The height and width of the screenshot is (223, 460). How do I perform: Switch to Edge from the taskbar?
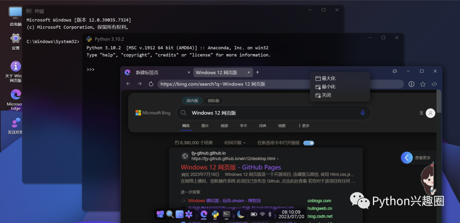[204, 214]
